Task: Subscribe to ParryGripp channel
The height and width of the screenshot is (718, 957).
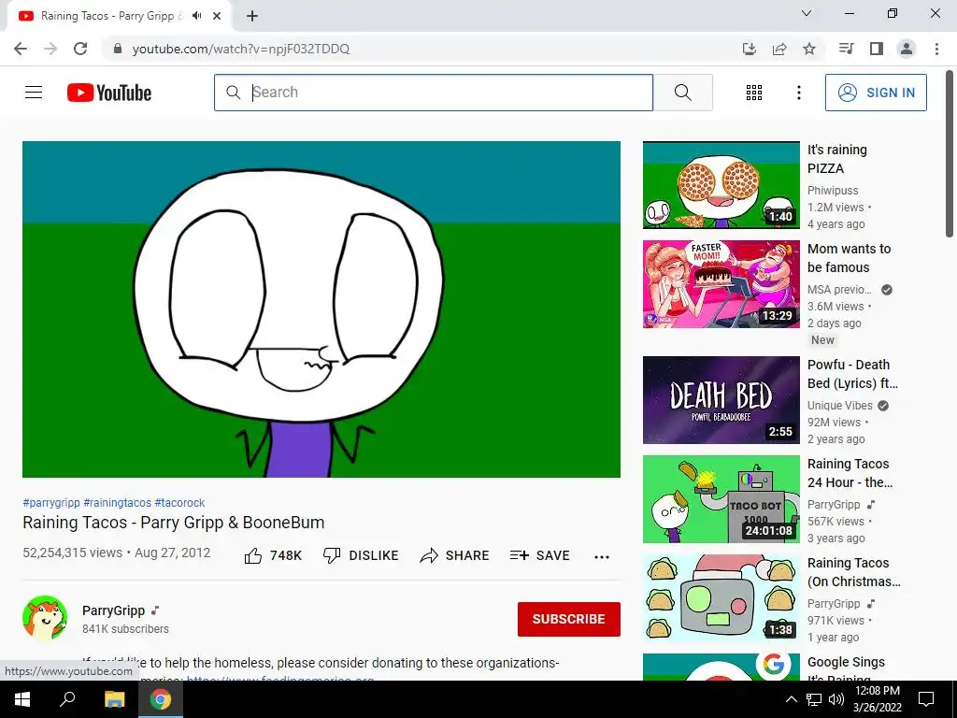Action: (569, 619)
